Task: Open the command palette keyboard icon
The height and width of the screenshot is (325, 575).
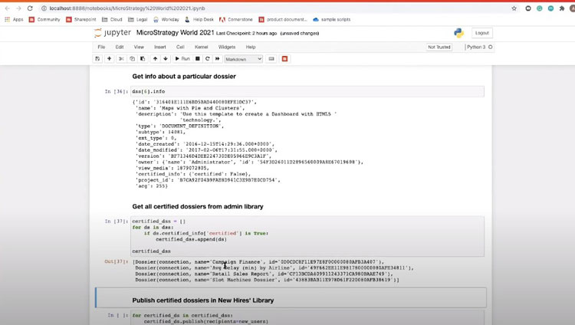Action: coord(271,59)
